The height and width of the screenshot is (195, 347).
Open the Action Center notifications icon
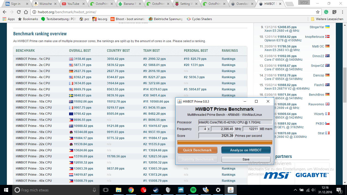pos(339,190)
